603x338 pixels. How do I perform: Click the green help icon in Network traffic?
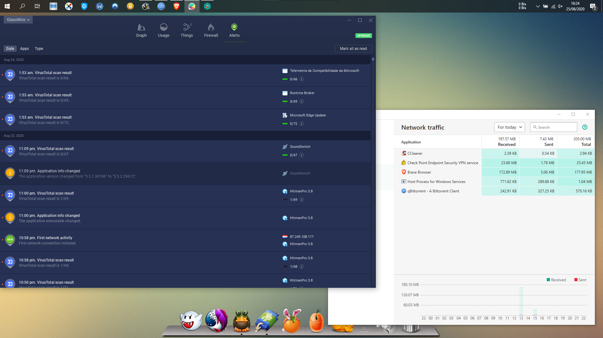tap(585, 127)
